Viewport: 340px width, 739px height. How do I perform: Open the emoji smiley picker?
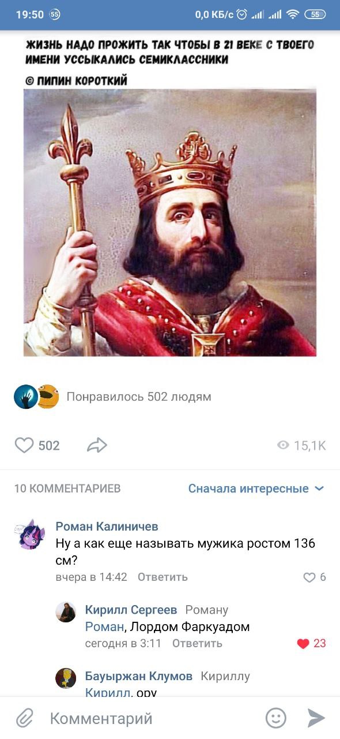pyautogui.click(x=276, y=718)
